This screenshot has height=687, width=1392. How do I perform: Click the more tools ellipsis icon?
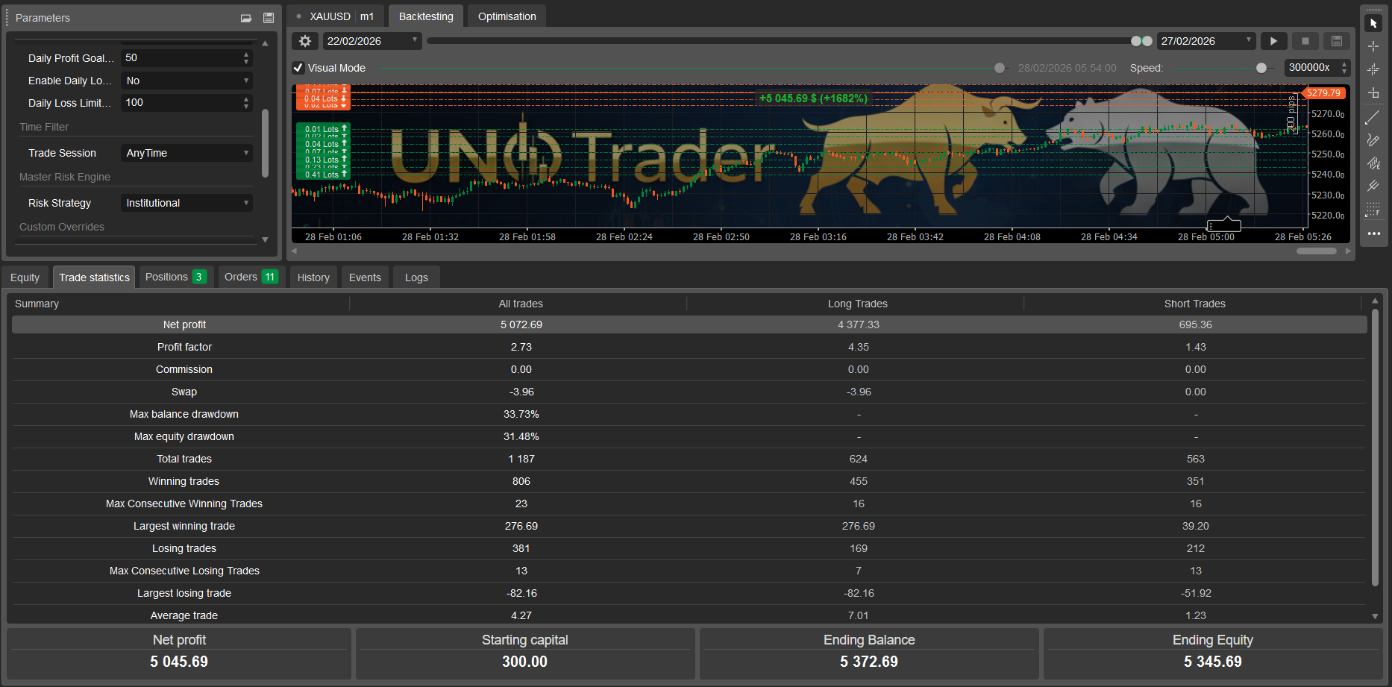(1374, 234)
